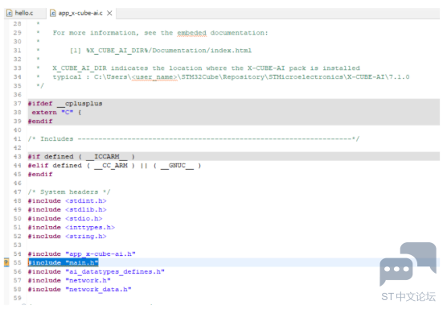This screenshot has height=309, width=443.
Task: Click line number 48 in the gutter
Action: (x=18, y=200)
